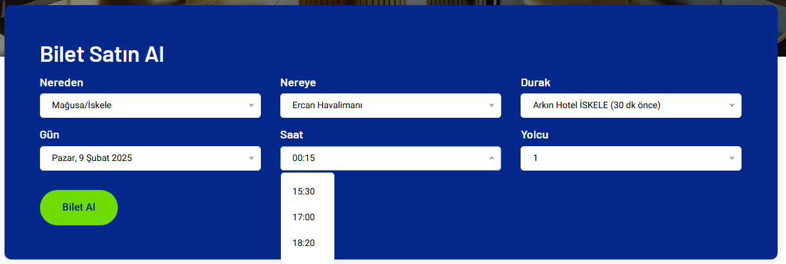Open the Pazar, 9 Şubat 2025 date dropdown
The width and height of the screenshot is (786, 264).
click(x=150, y=158)
